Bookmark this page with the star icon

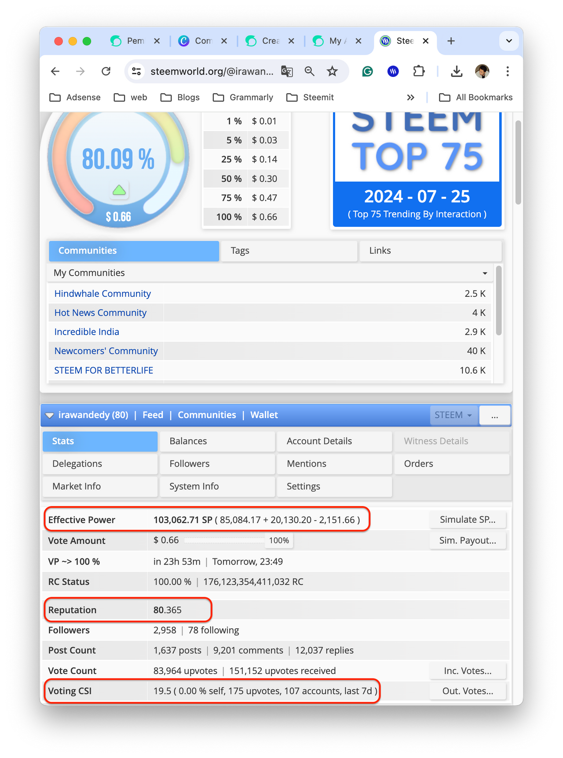click(x=333, y=71)
